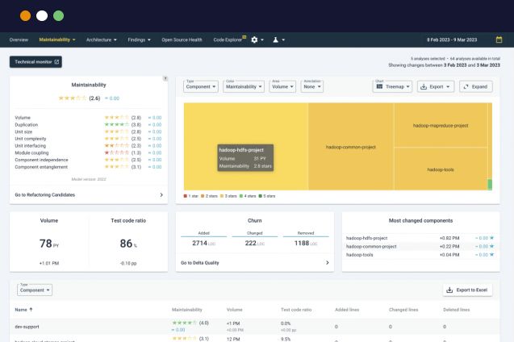The width and height of the screenshot is (514, 342).
Task: Click the Volume metric row
Action: tap(88, 117)
